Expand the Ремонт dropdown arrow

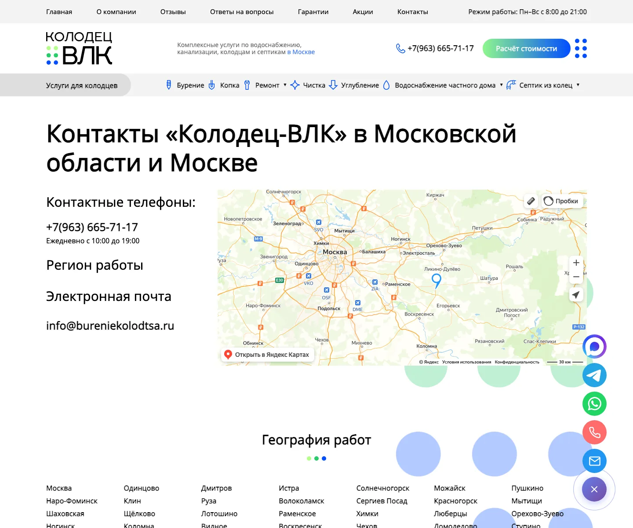285,85
